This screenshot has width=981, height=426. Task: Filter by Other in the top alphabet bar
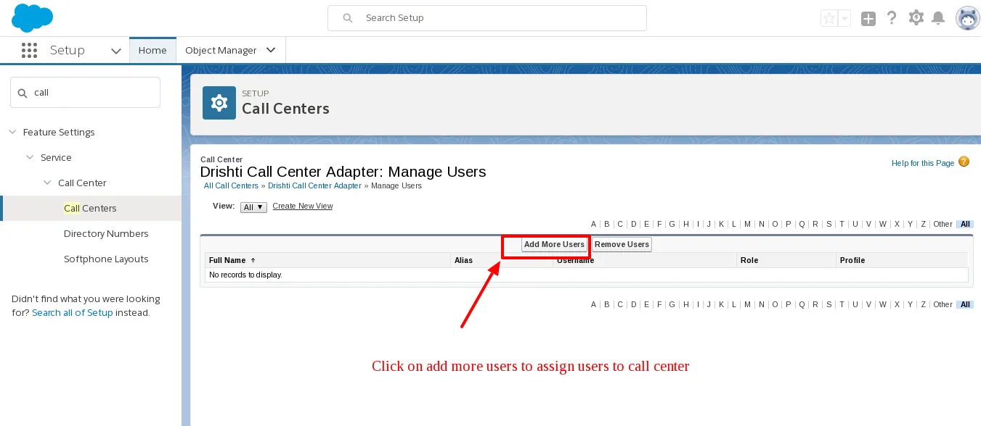[943, 225]
